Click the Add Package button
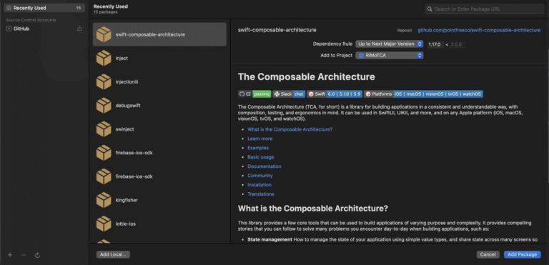This screenshot has height=265, width=549. pyautogui.click(x=522, y=254)
